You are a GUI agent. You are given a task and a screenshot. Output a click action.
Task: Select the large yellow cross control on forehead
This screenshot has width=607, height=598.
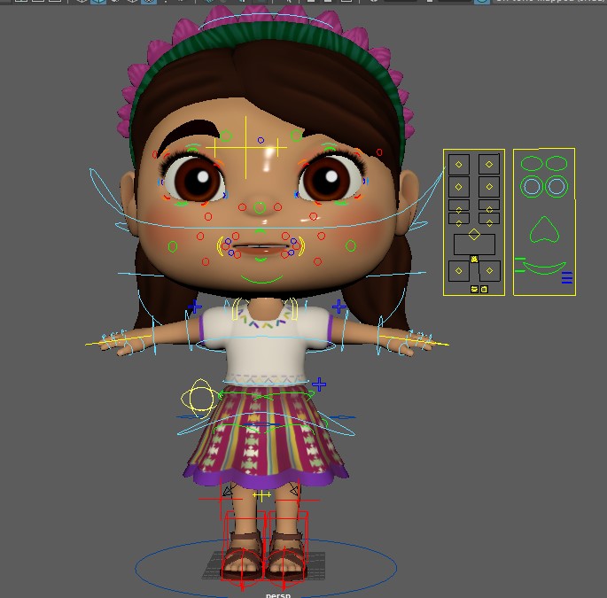click(x=245, y=147)
